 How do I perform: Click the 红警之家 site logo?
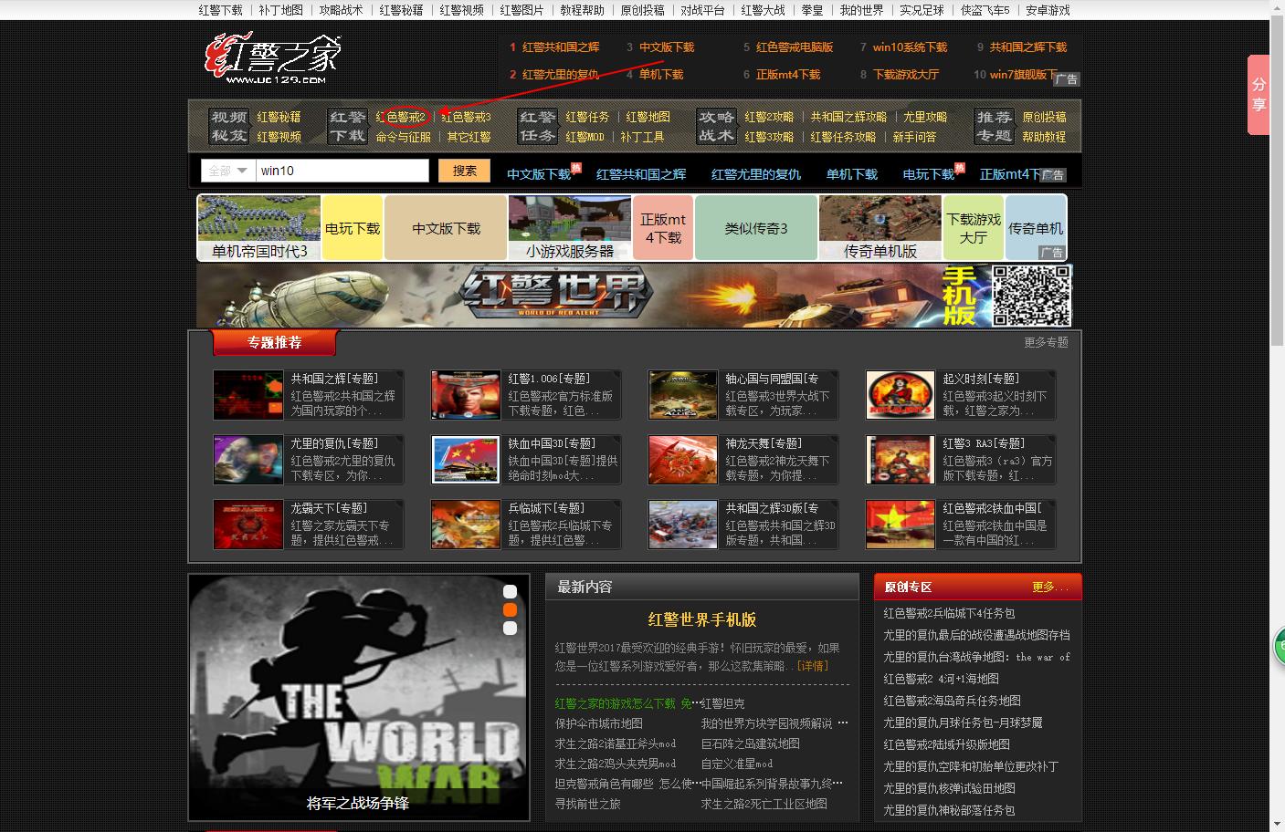point(272,59)
